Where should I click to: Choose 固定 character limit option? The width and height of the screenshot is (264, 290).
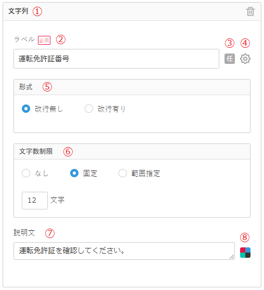click(74, 173)
